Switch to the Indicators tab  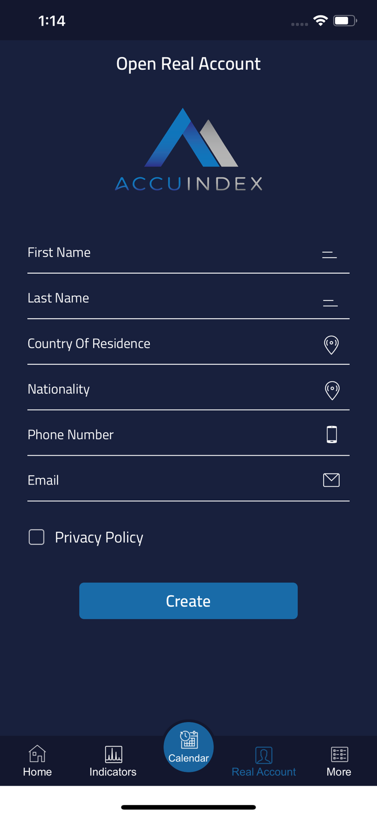point(113,761)
